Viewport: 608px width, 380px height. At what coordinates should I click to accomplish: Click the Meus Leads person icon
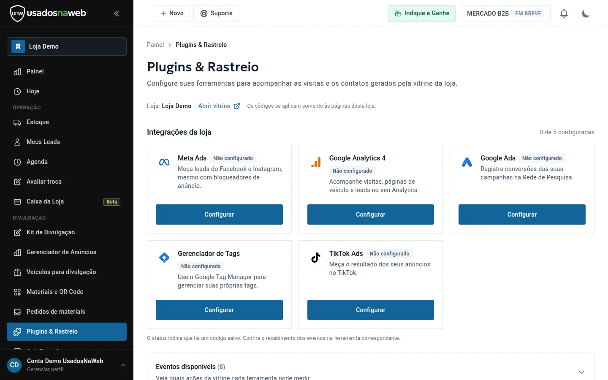(17, 142)
